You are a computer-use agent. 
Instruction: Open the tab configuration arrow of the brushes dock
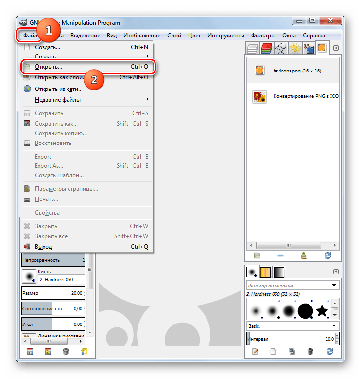(336, 271)
